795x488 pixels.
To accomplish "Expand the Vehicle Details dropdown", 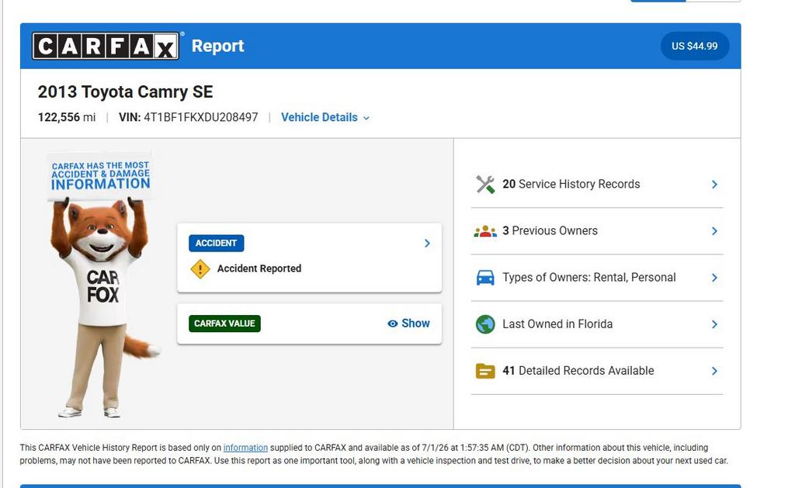I will coord(325,118).
